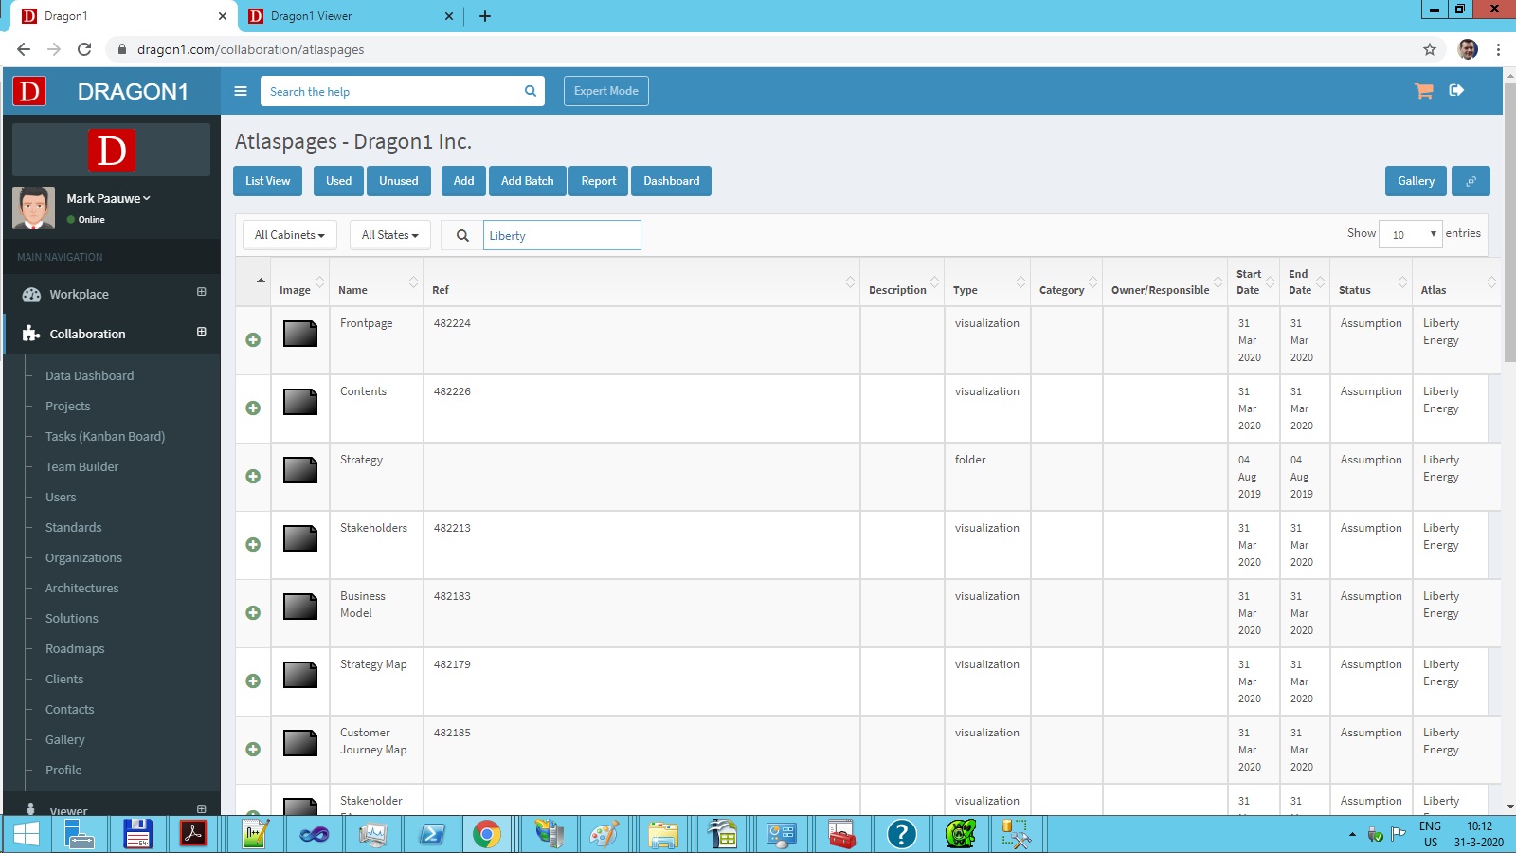
Task: Click the Search the help field
Action: tap(390, 91)
